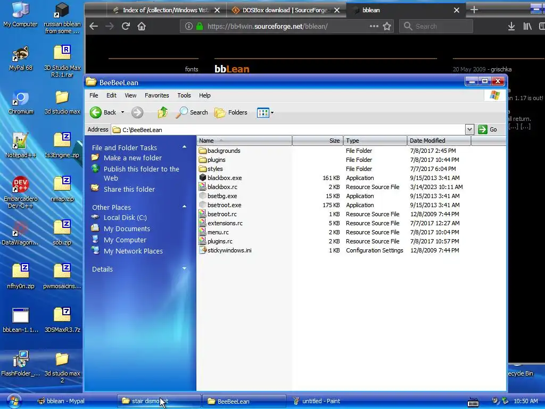Select the backgrounds folder
The image size is (545, 409).
[220, 151]
